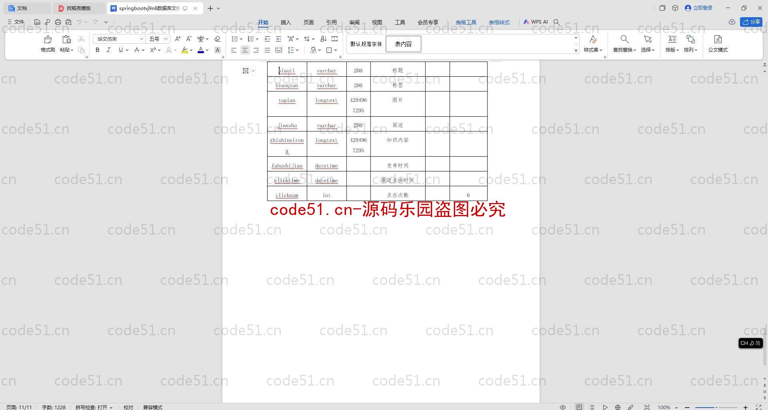Decrease paragraph indent
768x410 pixels.
[267, 39]
